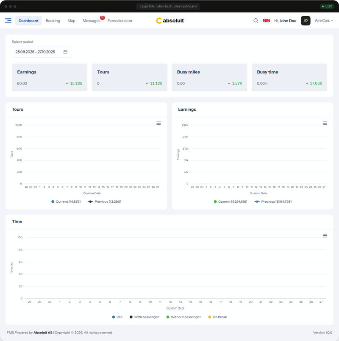Toggle Idle series in Time legend
Viewport: 339px width, 341px height.
click(x=117, y=317)
